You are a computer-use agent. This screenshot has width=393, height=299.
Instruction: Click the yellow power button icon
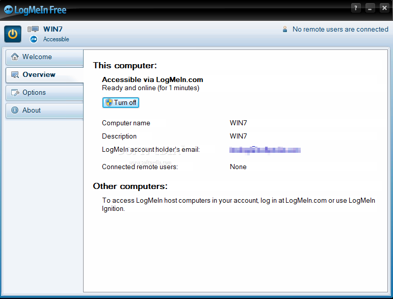[13, 34]
